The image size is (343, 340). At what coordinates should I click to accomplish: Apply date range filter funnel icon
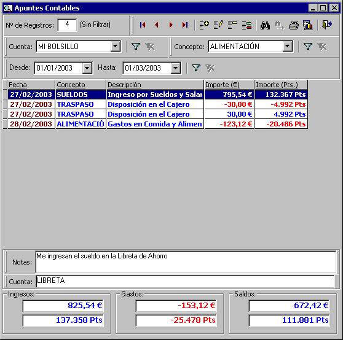tap(196, 68)
